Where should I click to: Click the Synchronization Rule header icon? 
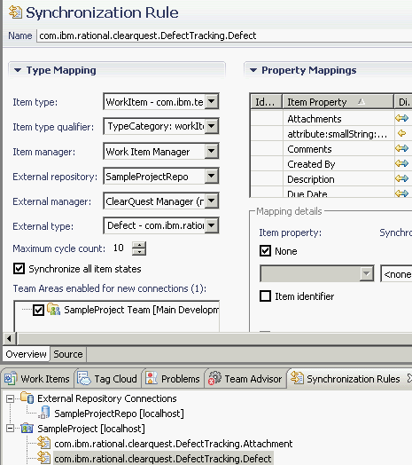pos(15,12)
